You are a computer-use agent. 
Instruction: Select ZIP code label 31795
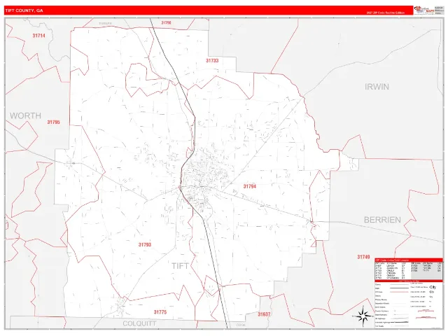point(53,122)
